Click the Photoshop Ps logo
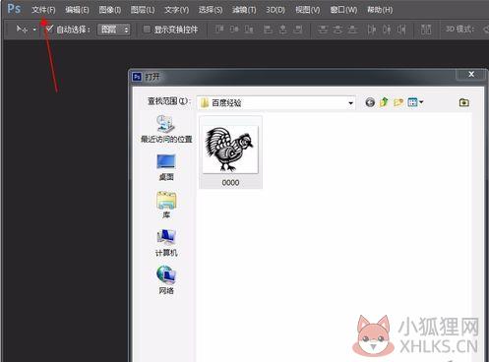The image size is (489, 362). coord(14,9)
